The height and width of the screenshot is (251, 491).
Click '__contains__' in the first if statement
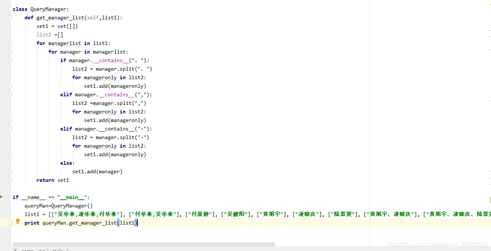coord(111,60)
